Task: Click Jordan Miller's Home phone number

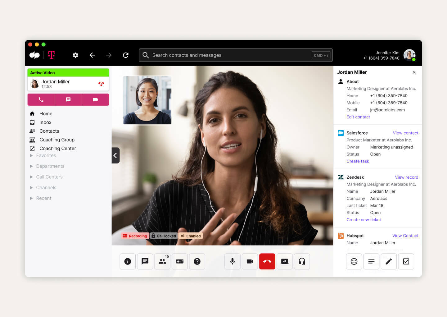Action: [389, 96]
